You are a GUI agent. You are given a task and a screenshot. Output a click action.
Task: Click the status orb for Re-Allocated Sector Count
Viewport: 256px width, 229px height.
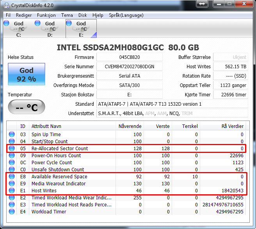coord(12,148)
